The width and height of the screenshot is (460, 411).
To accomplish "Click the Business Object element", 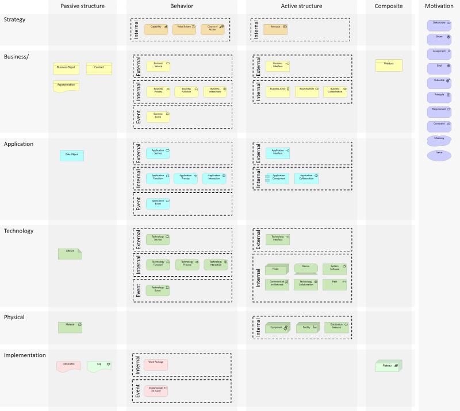I will (x=66, y=69).
